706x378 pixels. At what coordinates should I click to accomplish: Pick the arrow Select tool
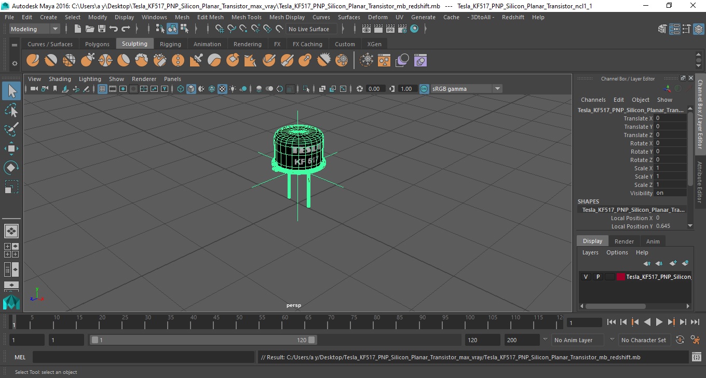click(x=11, y=91)
